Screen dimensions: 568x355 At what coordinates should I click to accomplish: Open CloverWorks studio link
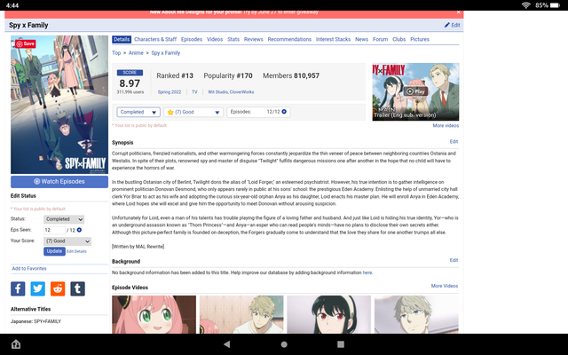tap(241, 92)
